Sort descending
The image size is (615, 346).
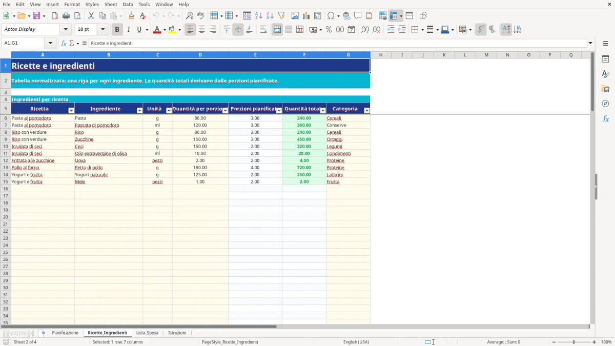point(270,16)
